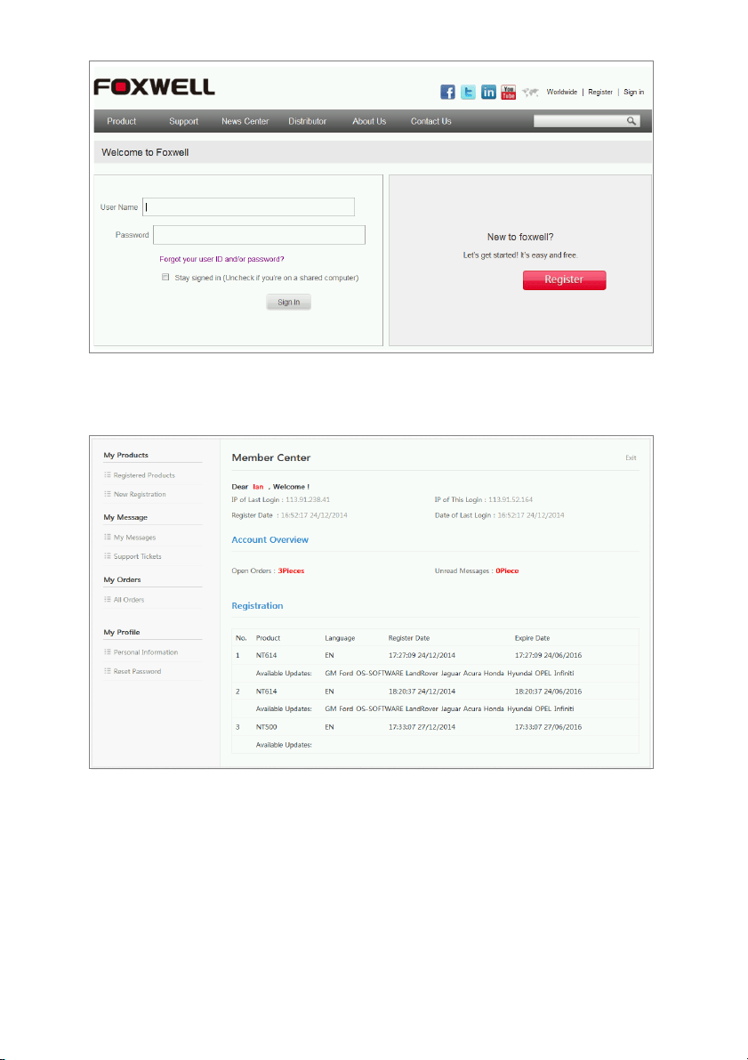The width and height of the screenshot is (748, 1060).
Task: Open the About Us menu
Action: [369, 121]
